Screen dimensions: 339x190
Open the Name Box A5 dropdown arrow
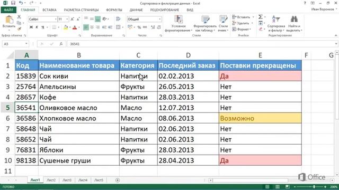(x=26, y=44)
